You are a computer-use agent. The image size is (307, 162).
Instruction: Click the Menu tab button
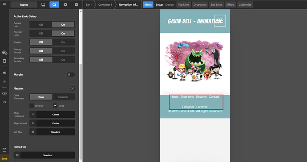[148, 5]
